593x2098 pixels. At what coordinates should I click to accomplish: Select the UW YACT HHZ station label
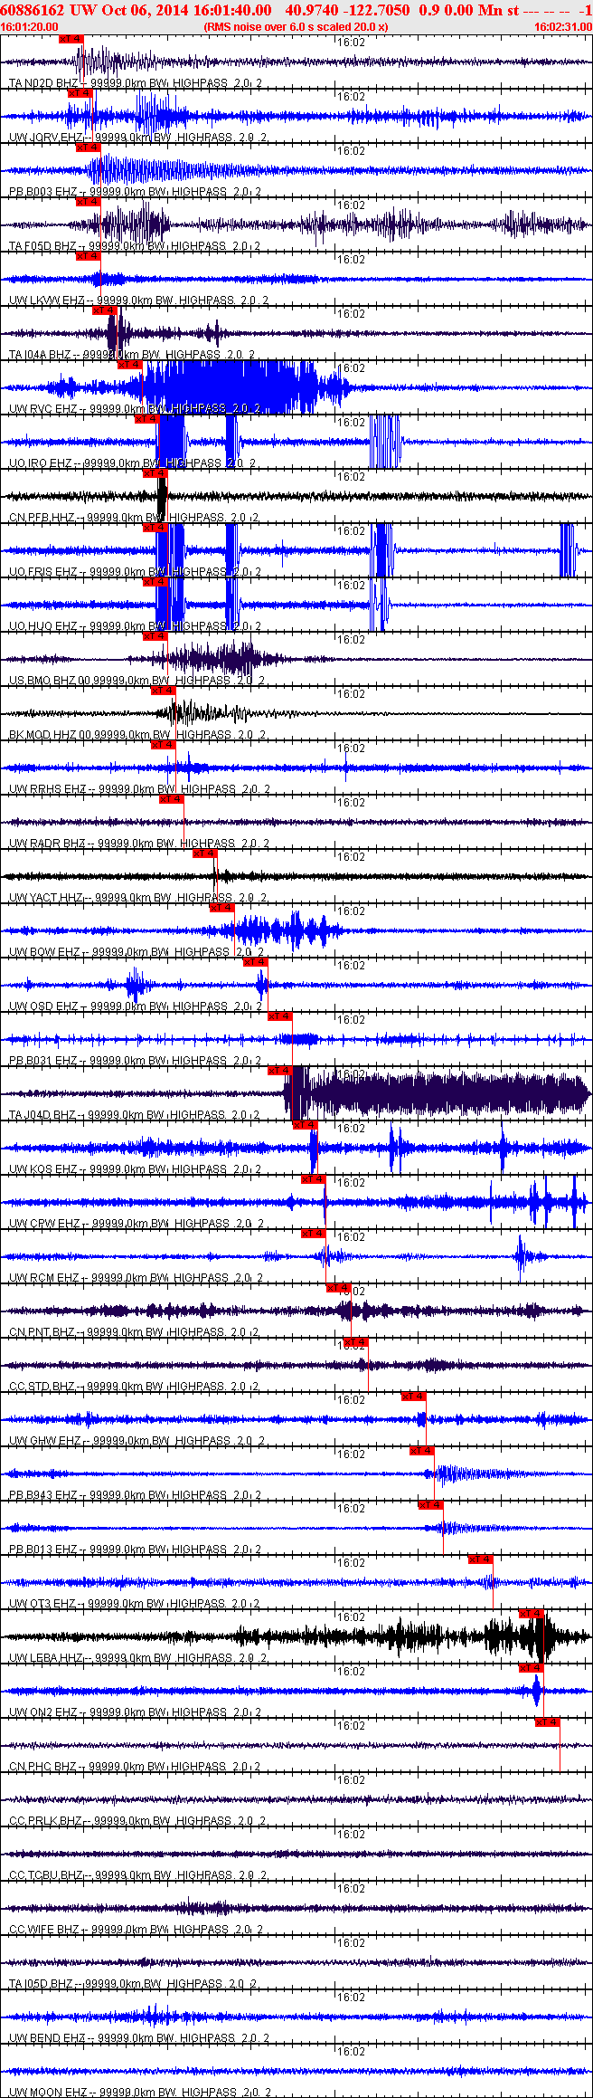[x=137, y=898]
